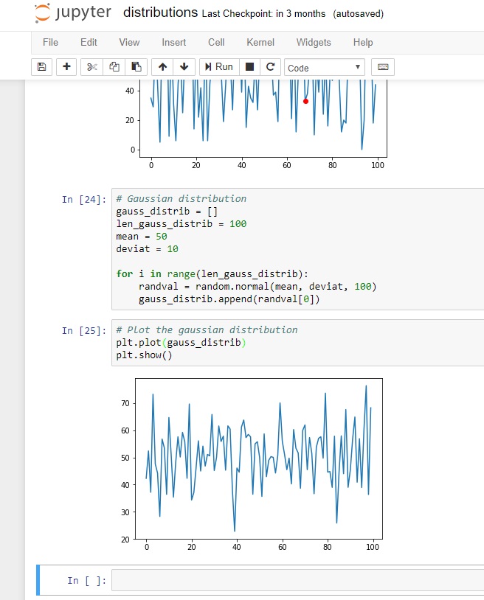Viewport: 484px width, 600px height.
Task: Click the 'gauss_distrib = []' line
Action: click(167, 212)
